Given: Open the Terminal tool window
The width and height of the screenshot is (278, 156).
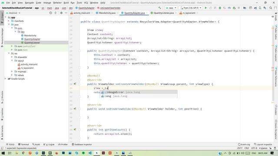Looking at the screenshot, I should pyautogui.click(x=23, y=144).
